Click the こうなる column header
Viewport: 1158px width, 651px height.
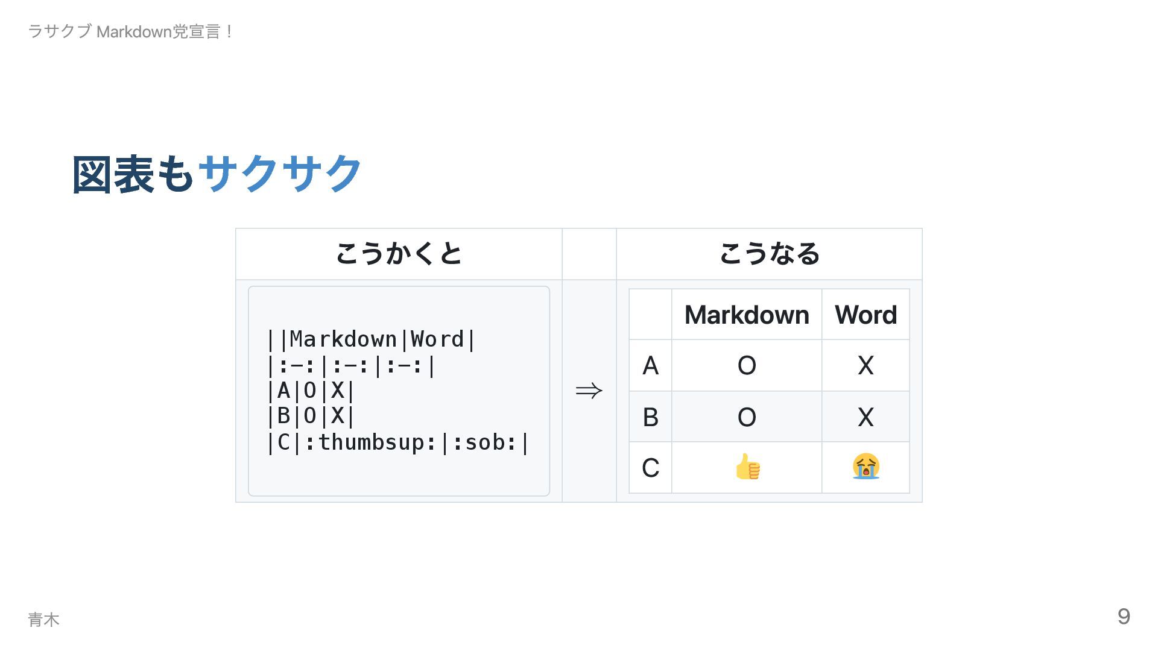point(769,254)
